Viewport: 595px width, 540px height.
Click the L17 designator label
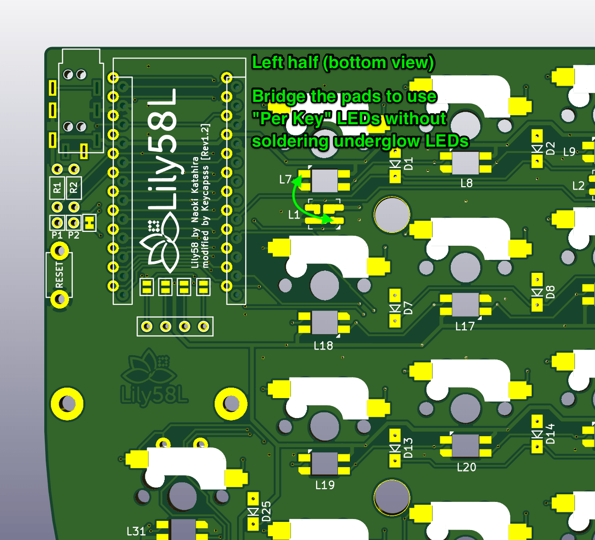[x=465, y=326]
